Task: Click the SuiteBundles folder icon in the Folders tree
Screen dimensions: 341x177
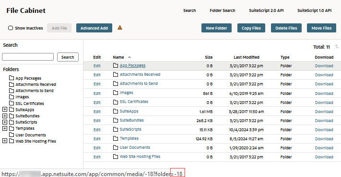Action: 12,116
